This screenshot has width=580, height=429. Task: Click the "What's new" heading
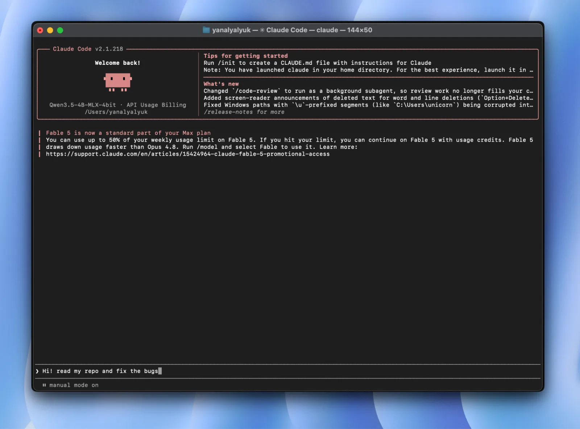point(221,84)
